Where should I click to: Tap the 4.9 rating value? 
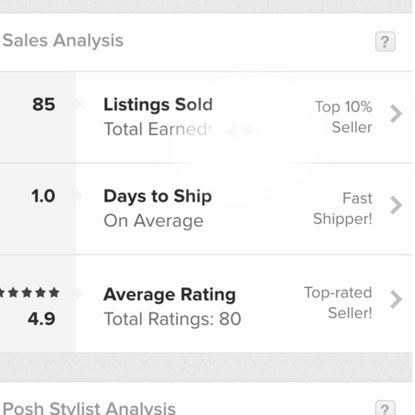41,318
